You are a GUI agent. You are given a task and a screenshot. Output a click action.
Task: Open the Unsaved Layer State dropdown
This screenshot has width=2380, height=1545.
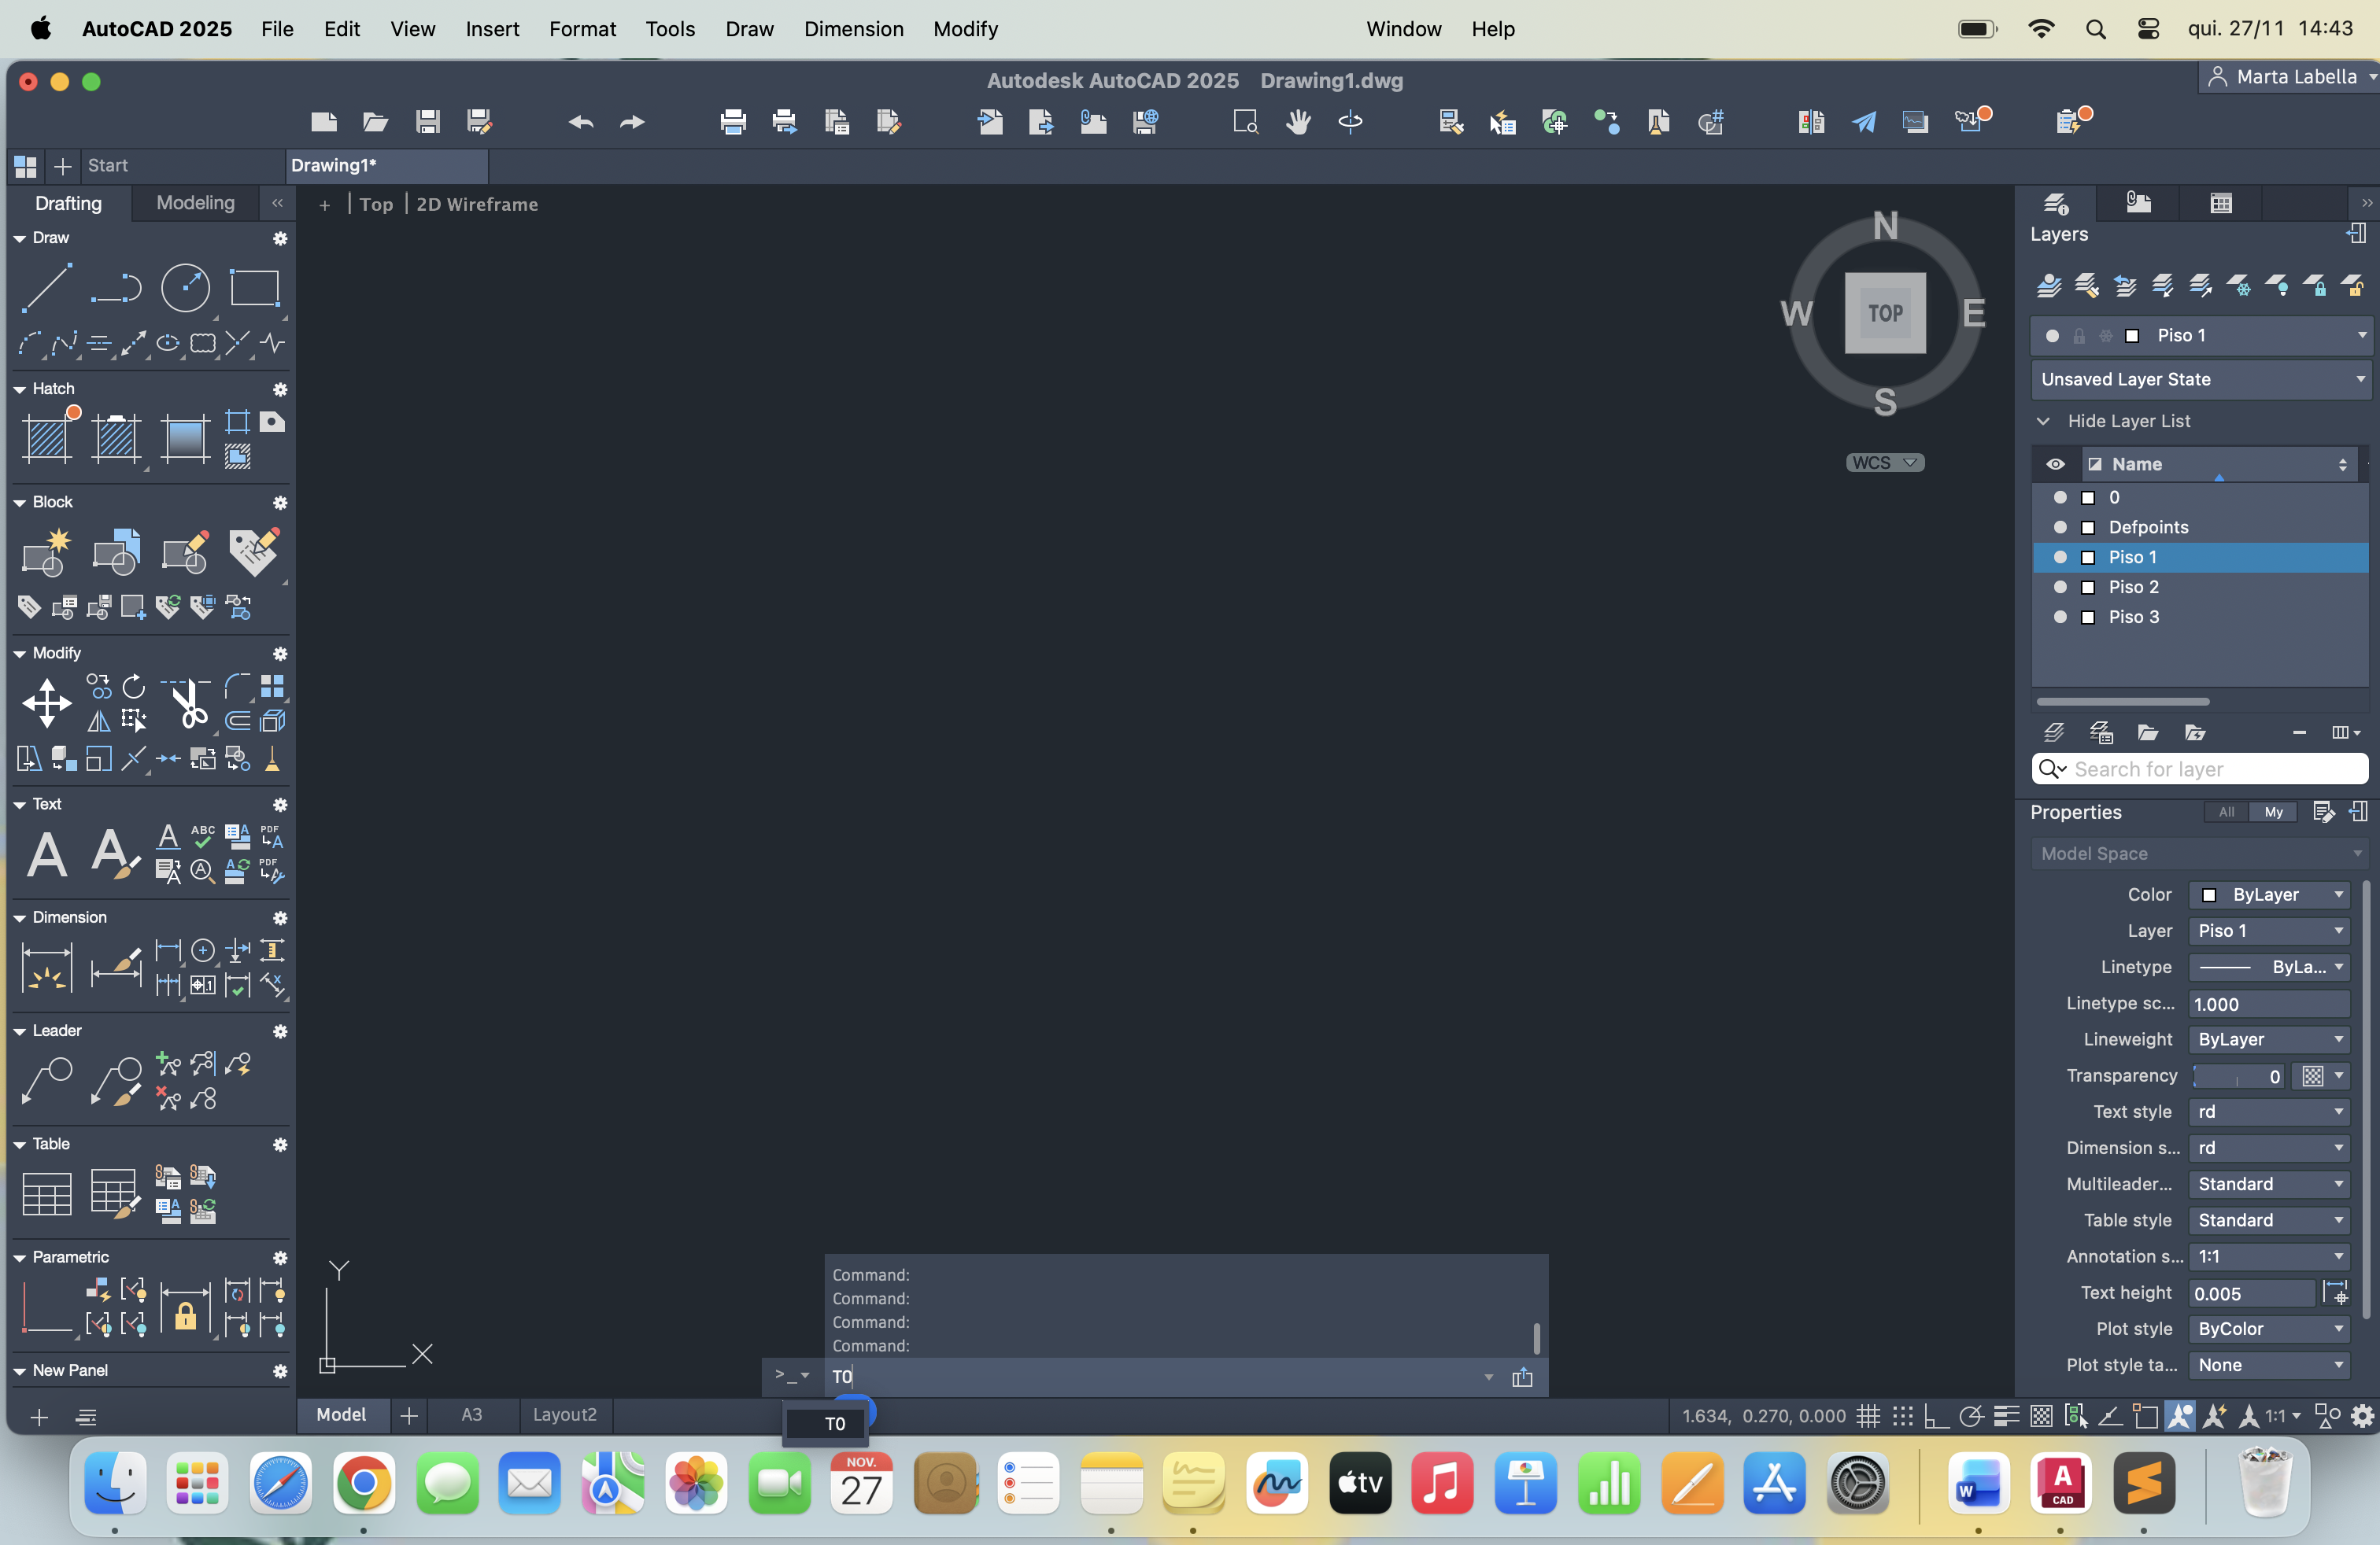click(x=2201, y=378)
